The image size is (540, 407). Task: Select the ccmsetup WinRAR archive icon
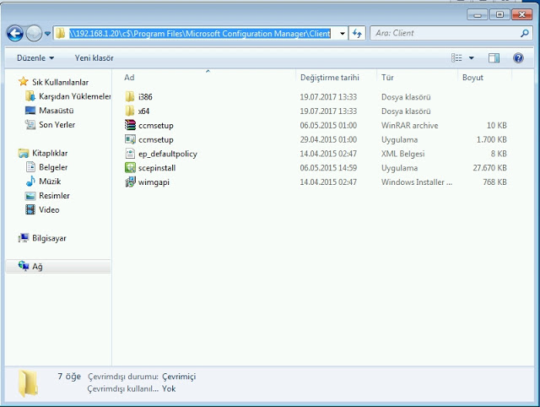[x=130, y=125]
